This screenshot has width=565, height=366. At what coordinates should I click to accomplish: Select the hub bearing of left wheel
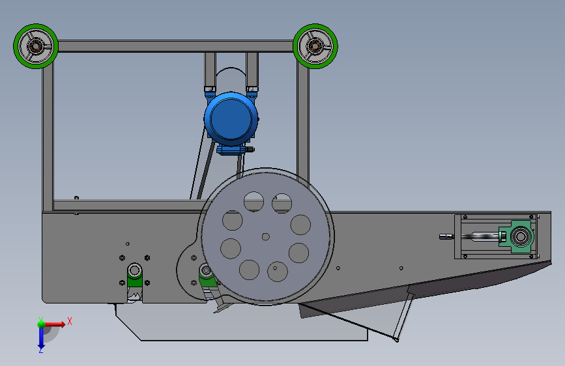36,46
